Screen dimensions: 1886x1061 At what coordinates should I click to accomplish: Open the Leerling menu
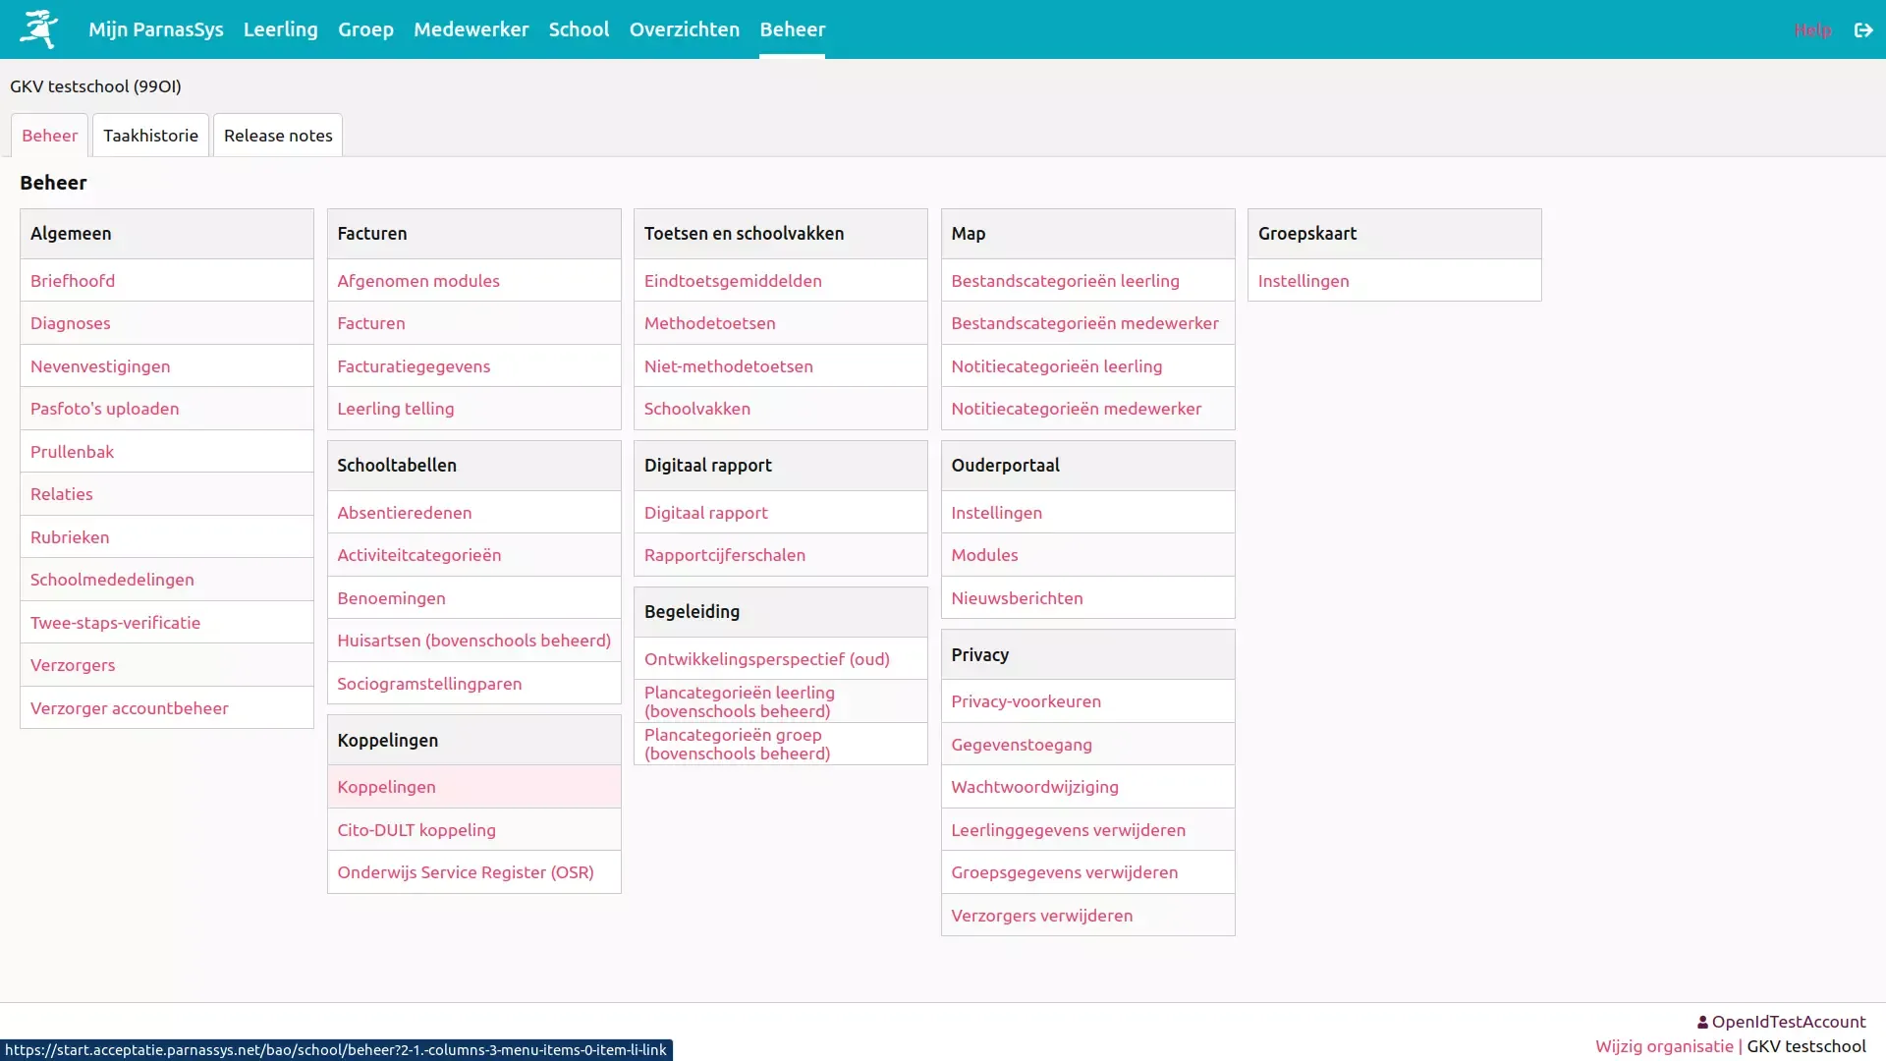click(280, 29)
